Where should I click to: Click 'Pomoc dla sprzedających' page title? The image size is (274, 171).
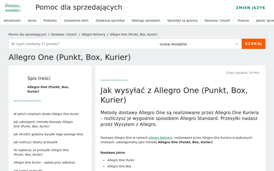point(79,7)
